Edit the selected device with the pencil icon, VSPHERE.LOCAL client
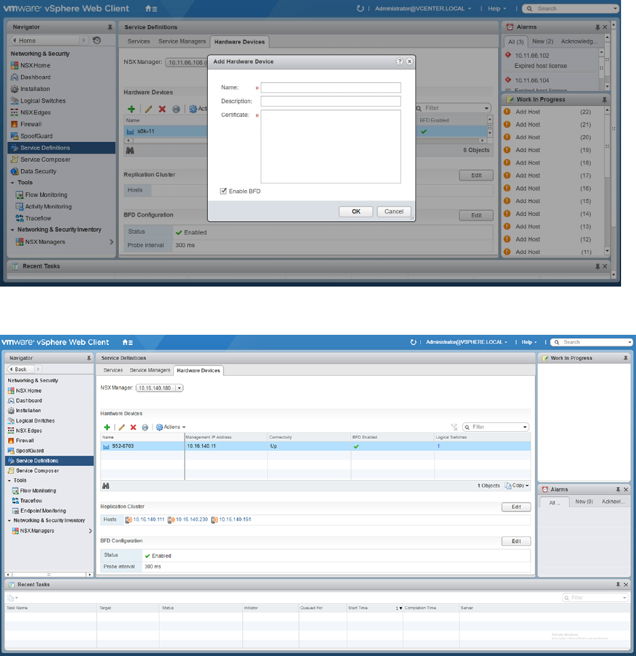The image size is (636, 656). tap(121, 427)
